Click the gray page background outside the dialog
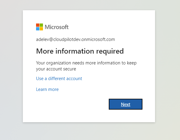This screenshot has height=140, width=180. tap(11, 69)
